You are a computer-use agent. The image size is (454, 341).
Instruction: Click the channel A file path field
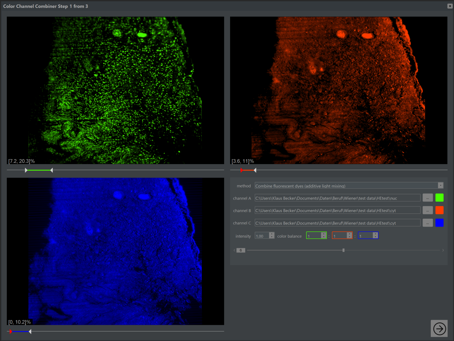pos(337,198)
